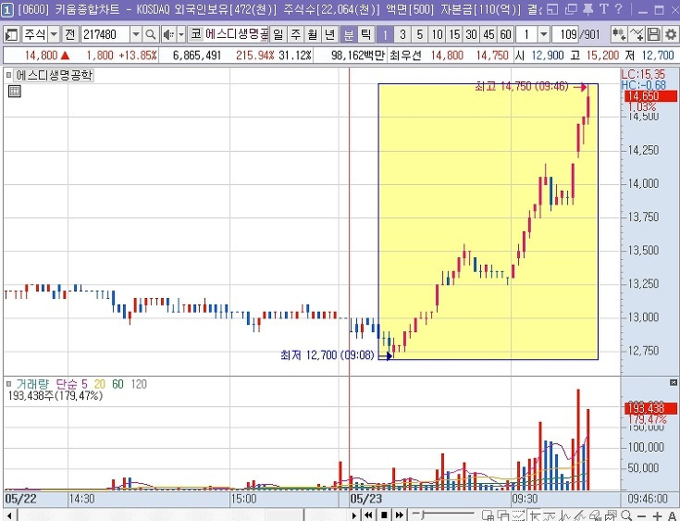Select the stock code input field 217480
The width and height of the screenshot is (680, 521).
coord(105,34)
